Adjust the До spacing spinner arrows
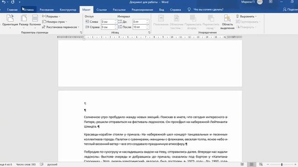298x167 pixels. [x=147, y=22]
